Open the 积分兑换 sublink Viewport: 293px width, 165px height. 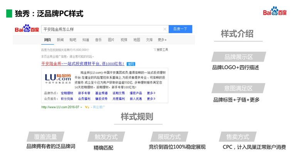click(x=67, y=99)
